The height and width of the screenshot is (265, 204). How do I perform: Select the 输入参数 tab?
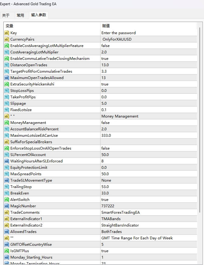tap(39, 15)
